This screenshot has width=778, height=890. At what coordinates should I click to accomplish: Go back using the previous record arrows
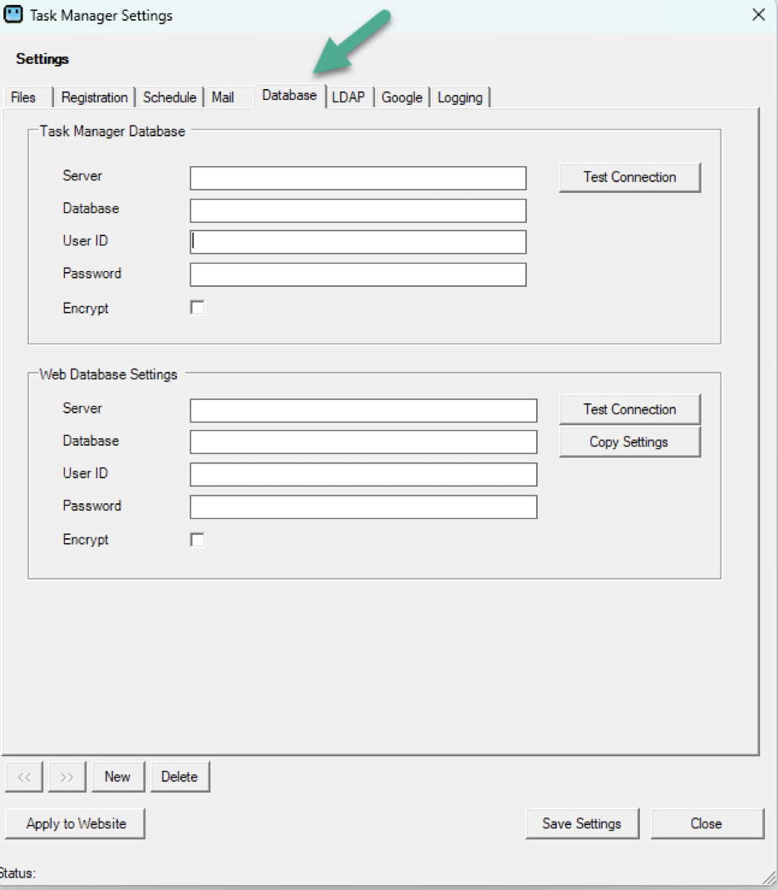click(x=24, y=776)
